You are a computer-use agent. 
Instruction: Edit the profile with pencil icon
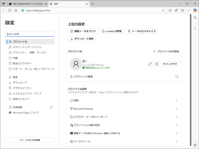[150, 64]
